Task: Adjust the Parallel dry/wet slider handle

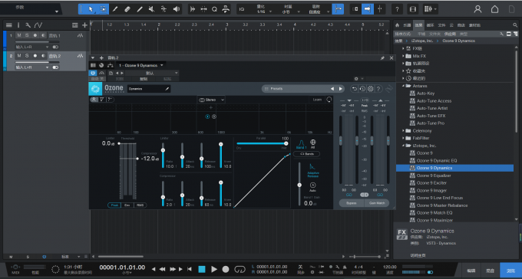Action: point(286,143)
